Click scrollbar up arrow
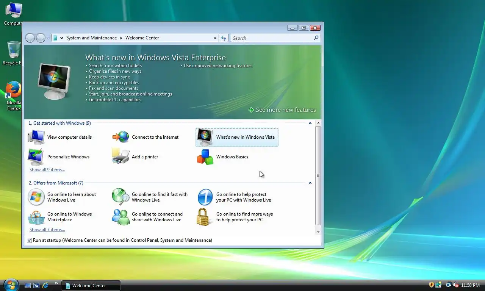 pyautogui.click(x=318, y=123)
